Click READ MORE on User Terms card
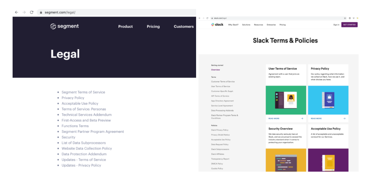The width and height of the screenshot is (370, 186). point(274,118)
